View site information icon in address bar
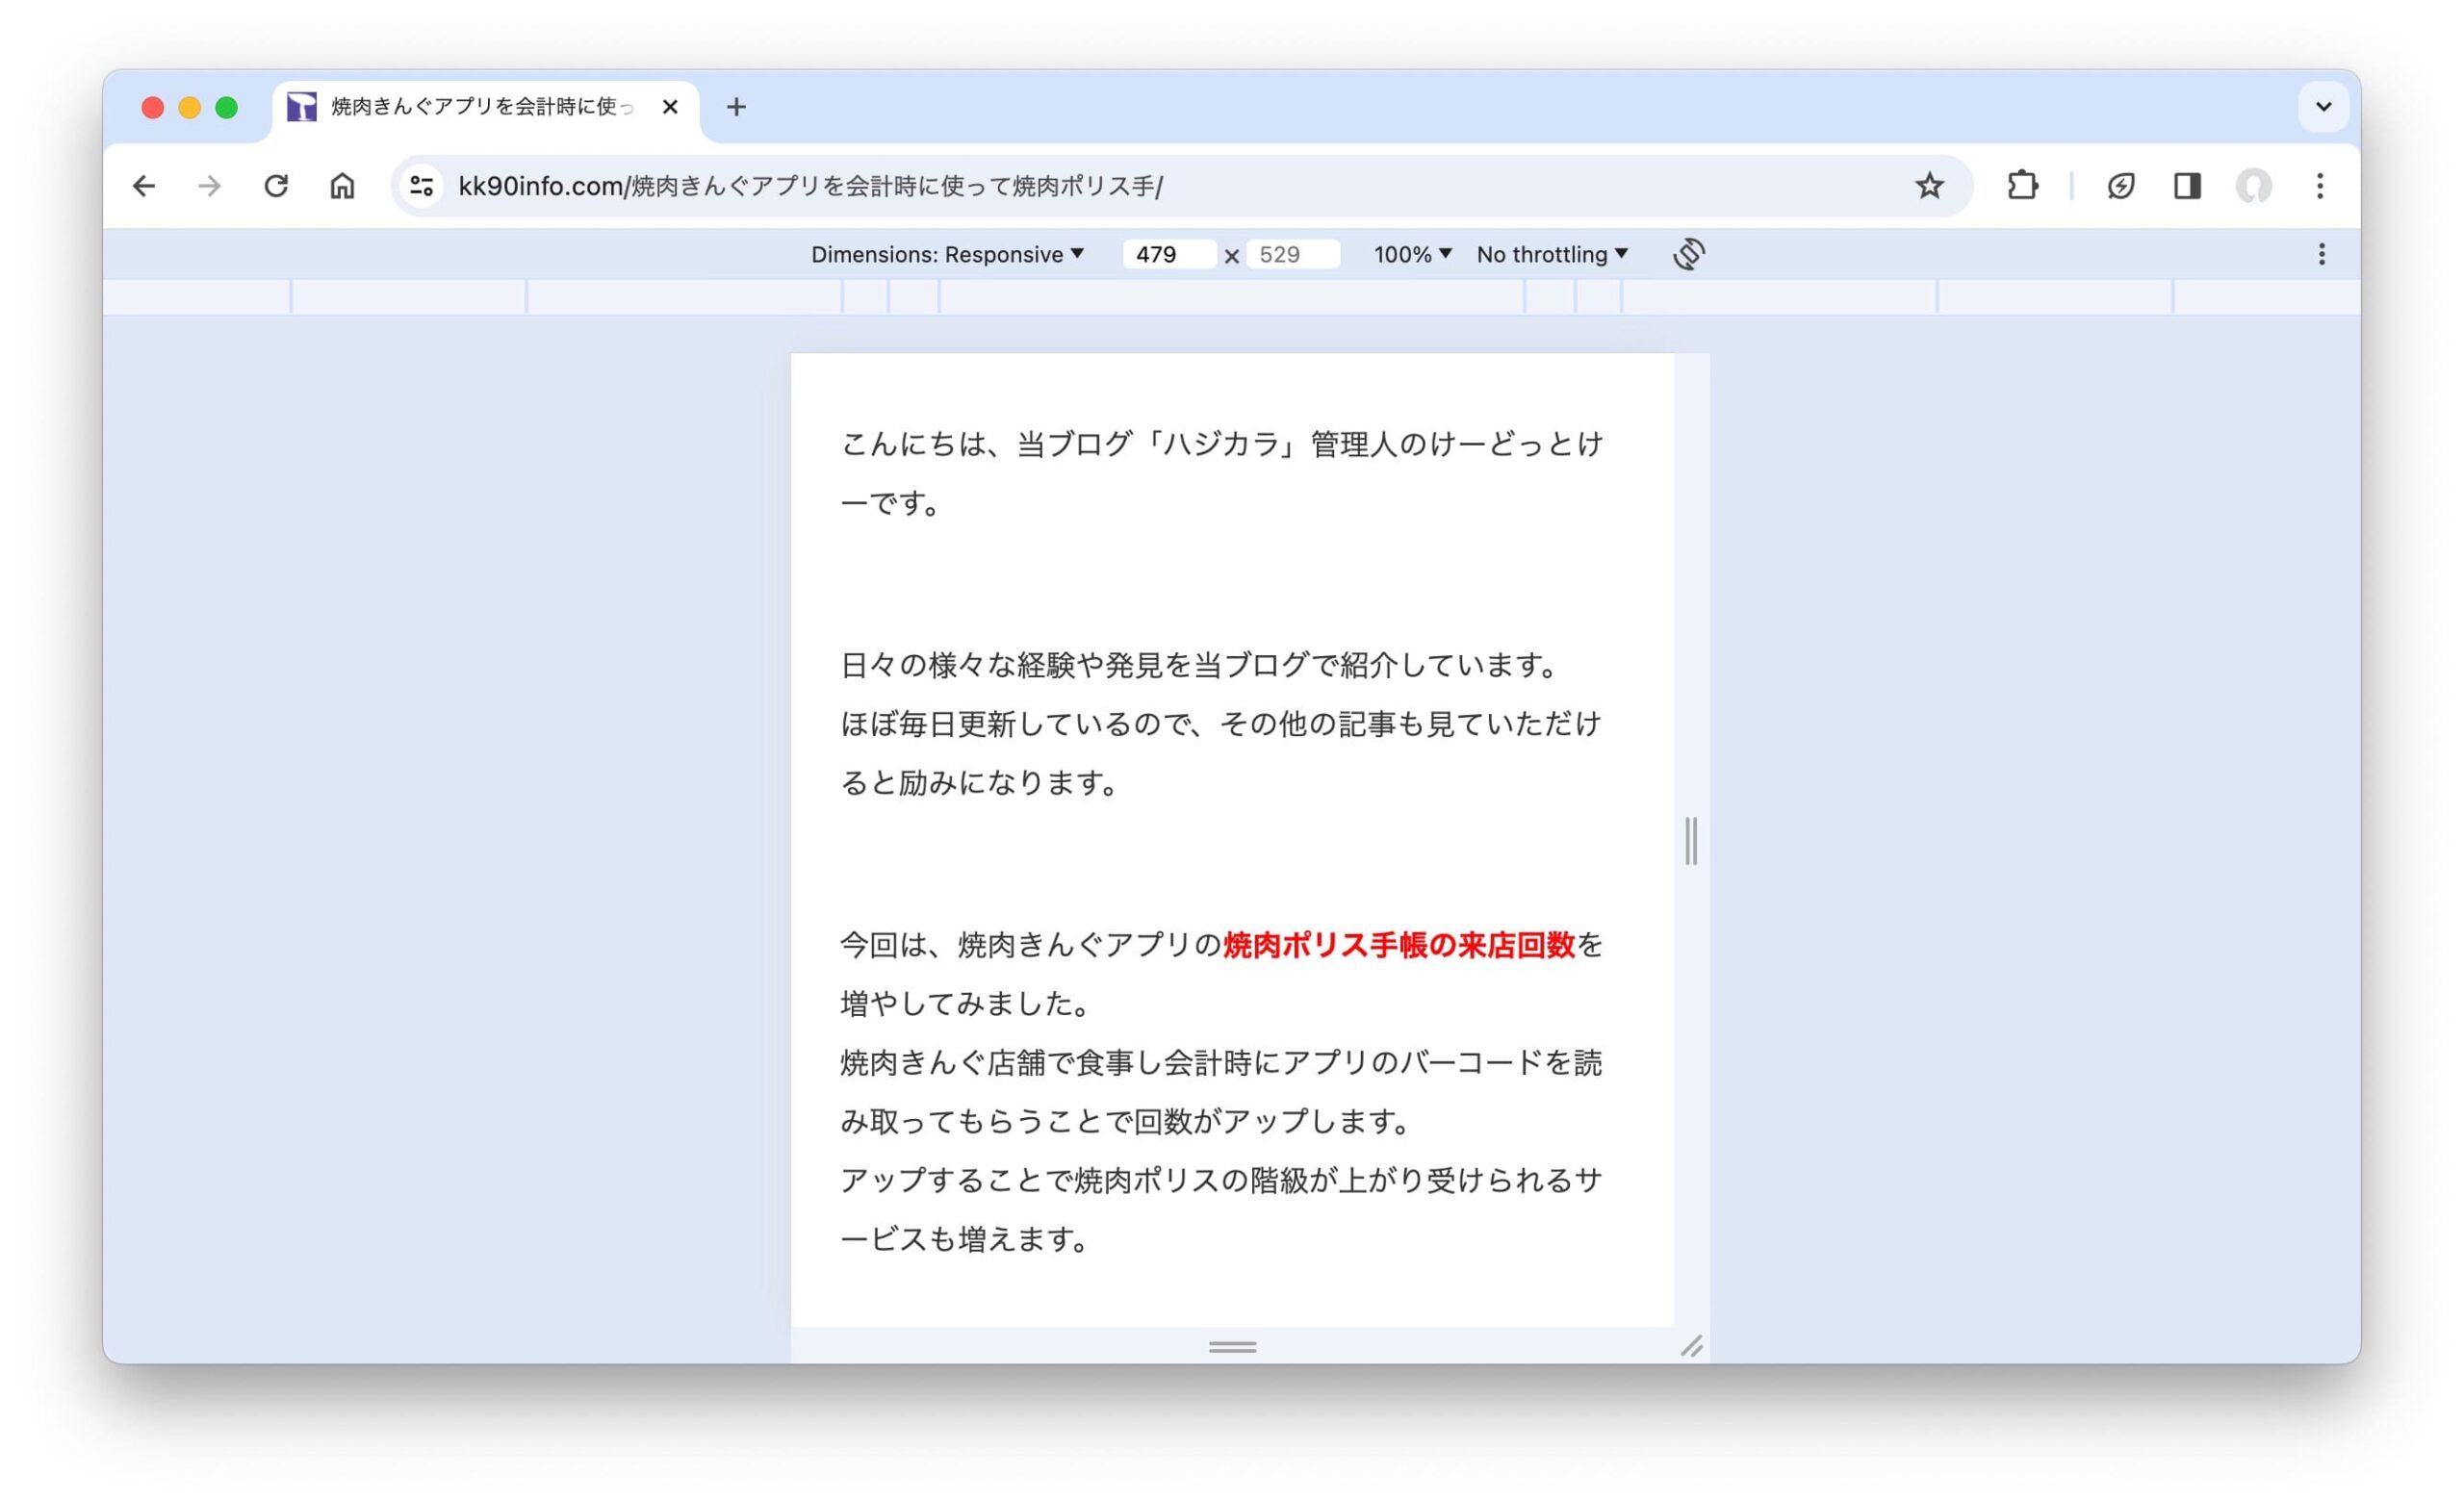The height and width of the screenshot is (1500, 2464). pyautogui.click(x=421, y=186)
